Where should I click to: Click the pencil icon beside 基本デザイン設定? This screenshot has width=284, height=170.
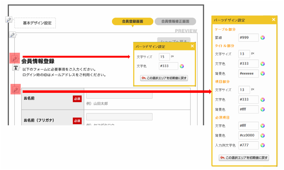point(9,20)
